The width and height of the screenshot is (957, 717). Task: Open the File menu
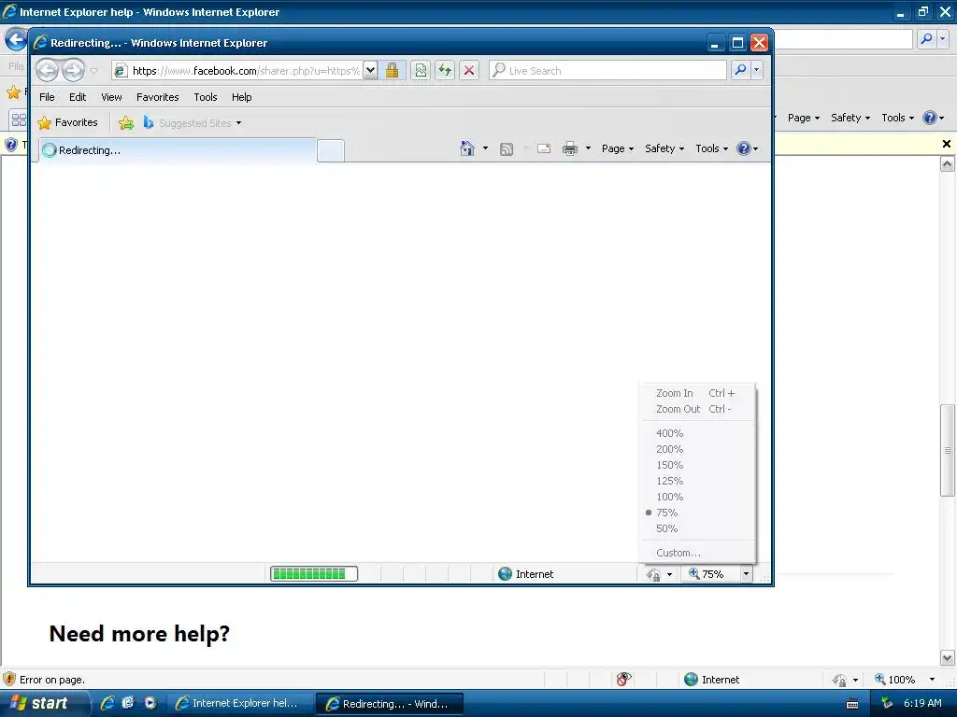click(x=47, y=97)
